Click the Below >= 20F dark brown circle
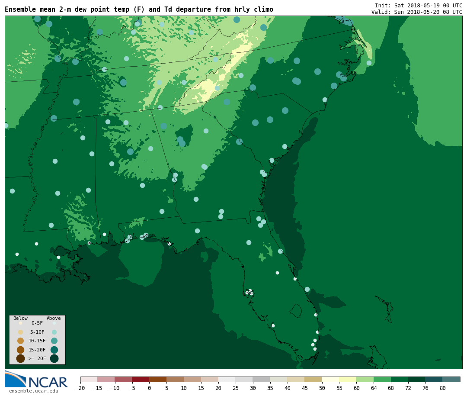The width and height of the screenshot is (467, 396). 21,358
